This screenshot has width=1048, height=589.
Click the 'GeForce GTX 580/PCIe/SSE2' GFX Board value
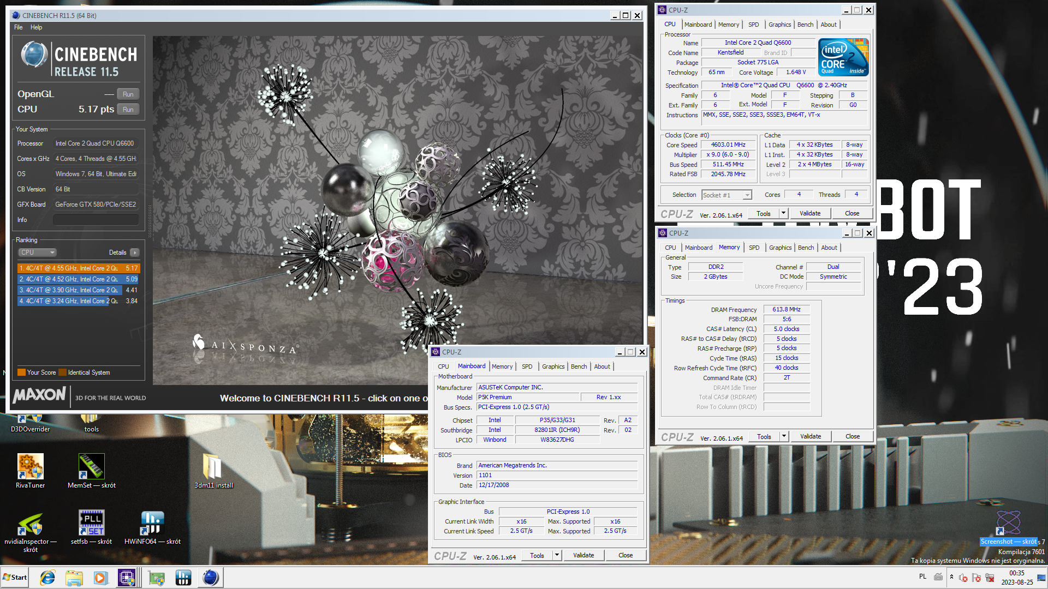(x=96, y=205)
